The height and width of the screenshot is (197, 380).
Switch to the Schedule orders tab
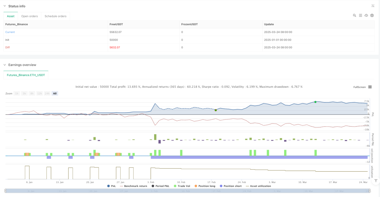(x=56, y=16)
